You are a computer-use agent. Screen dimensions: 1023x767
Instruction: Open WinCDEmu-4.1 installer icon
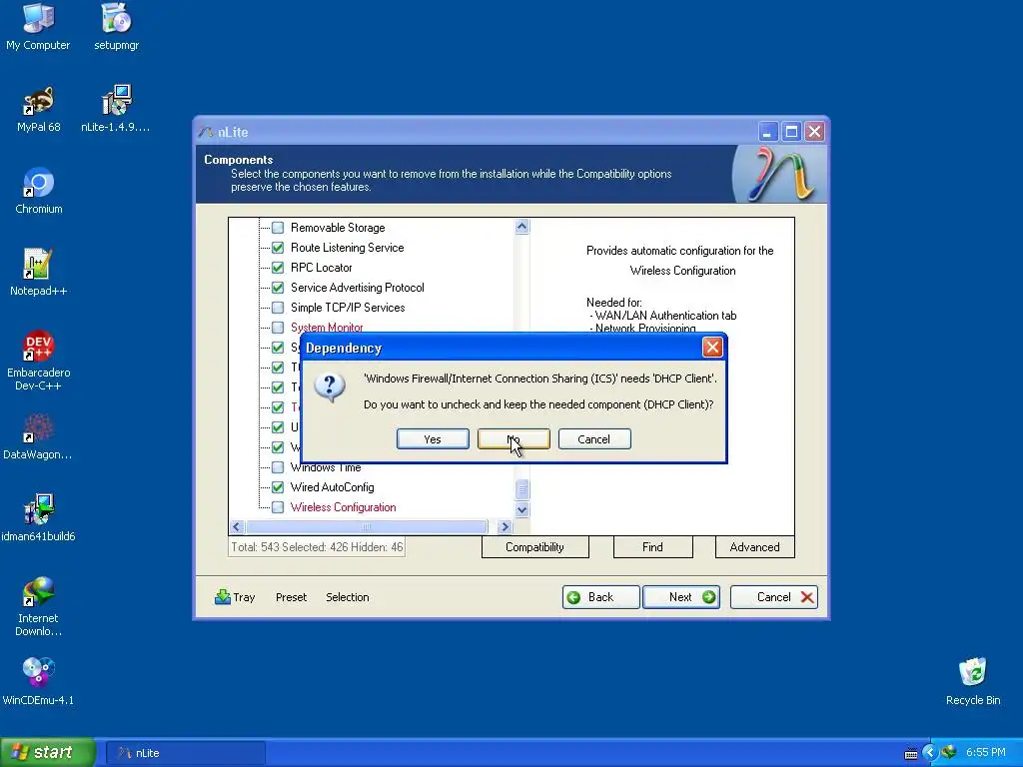point(38,682)
